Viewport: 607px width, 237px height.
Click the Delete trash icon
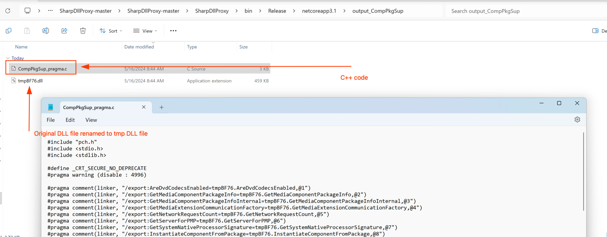point(83,31)
